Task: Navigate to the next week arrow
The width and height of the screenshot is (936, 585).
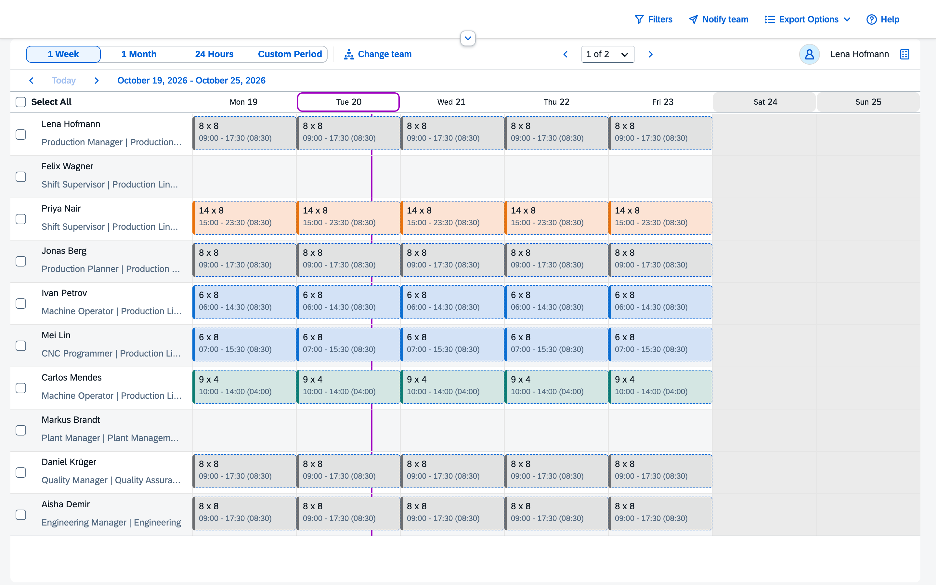Action: [97, 81]
